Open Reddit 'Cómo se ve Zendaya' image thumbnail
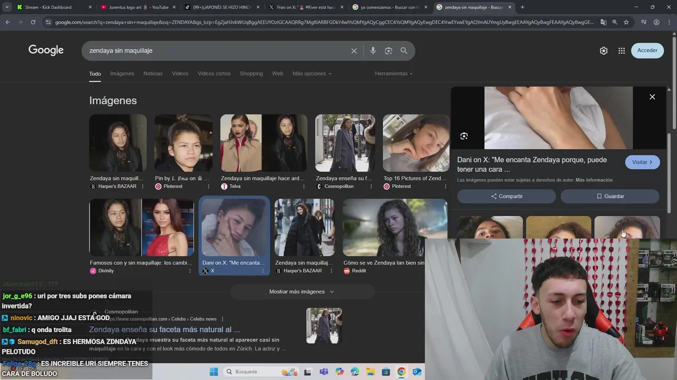 (395, 227)
